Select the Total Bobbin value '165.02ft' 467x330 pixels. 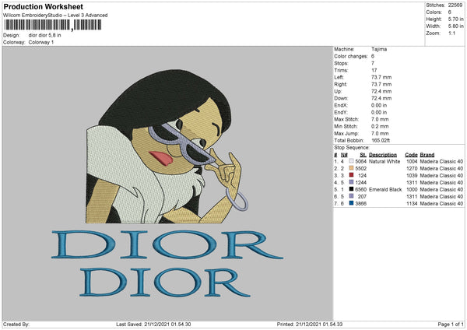pyautogui.click(x=381, y=140)
